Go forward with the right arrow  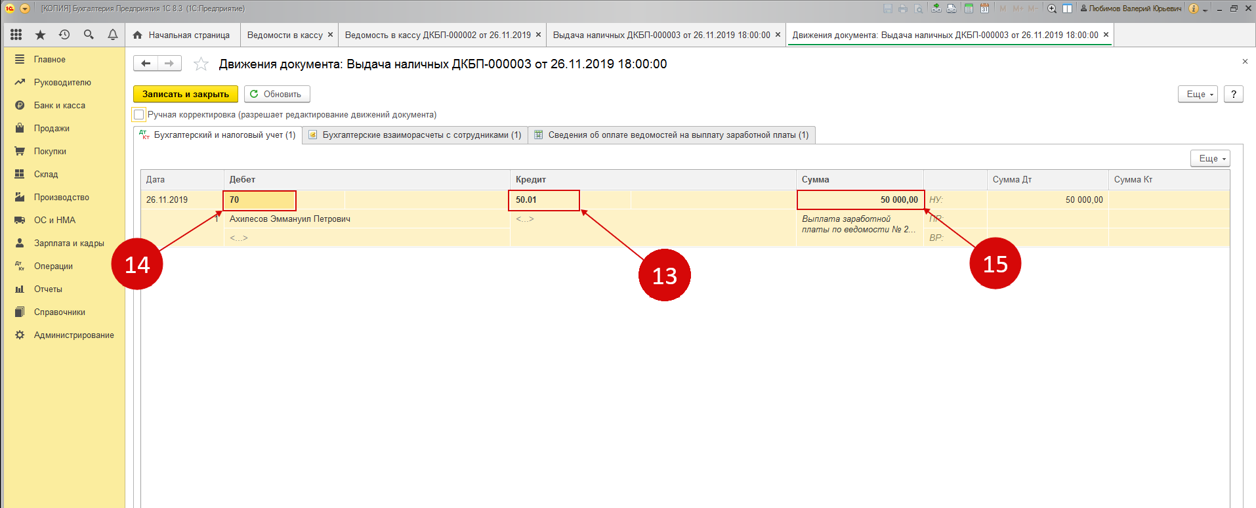(x=169, y=63)
